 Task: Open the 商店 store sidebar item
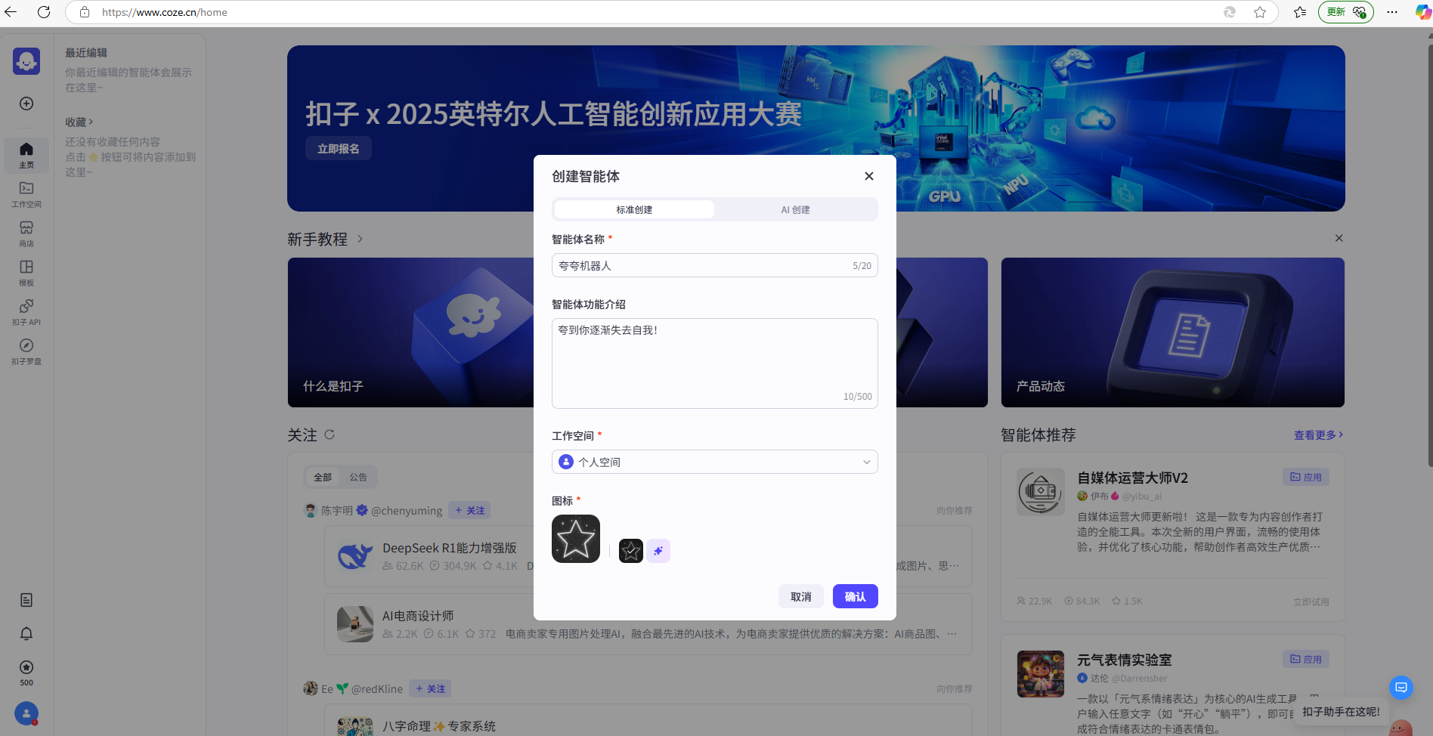pos(26,233)
